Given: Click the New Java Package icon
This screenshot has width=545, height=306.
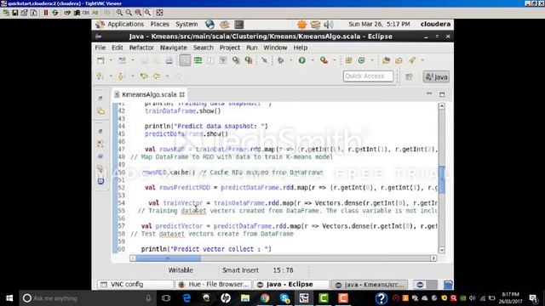Looking at the screenshot, I should (348, 60).
